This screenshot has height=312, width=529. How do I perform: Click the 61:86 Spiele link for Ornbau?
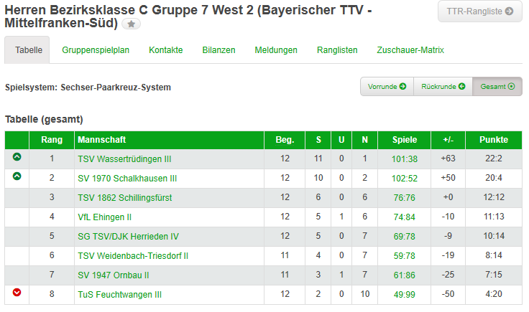pyautogui.click(x=405, y=275)
